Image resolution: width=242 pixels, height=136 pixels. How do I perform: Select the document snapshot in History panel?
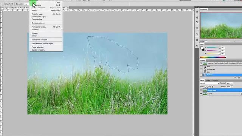click(x=222, y=63)
